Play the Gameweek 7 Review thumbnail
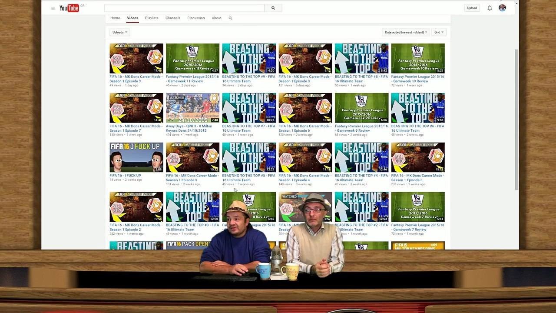 coord(418,207)
